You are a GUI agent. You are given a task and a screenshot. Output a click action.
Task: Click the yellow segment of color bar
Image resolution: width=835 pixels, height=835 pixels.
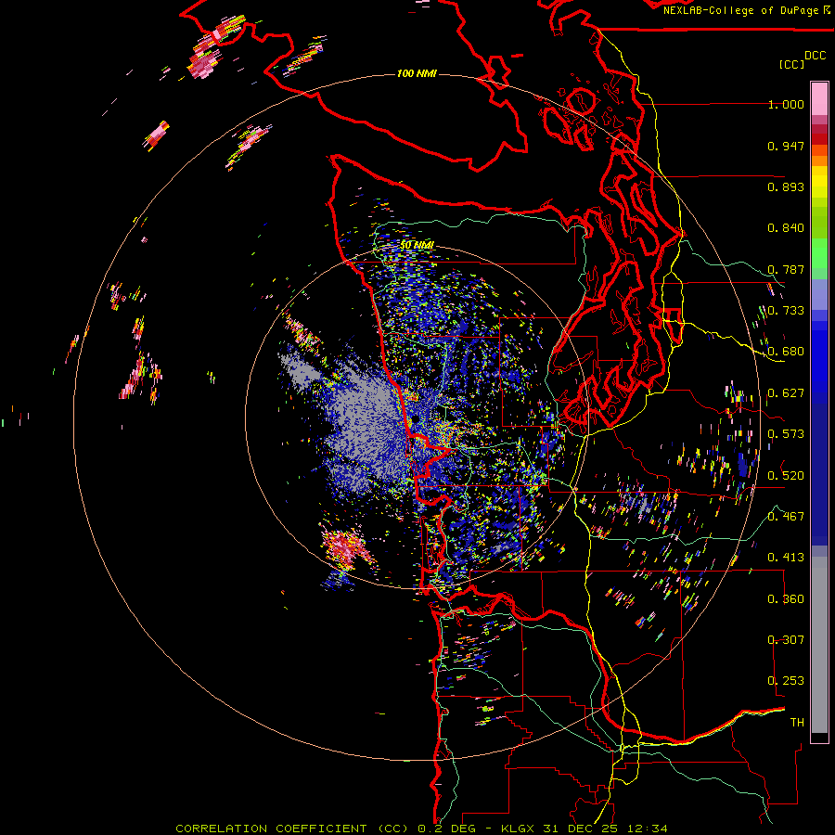(x=819, y=182)
